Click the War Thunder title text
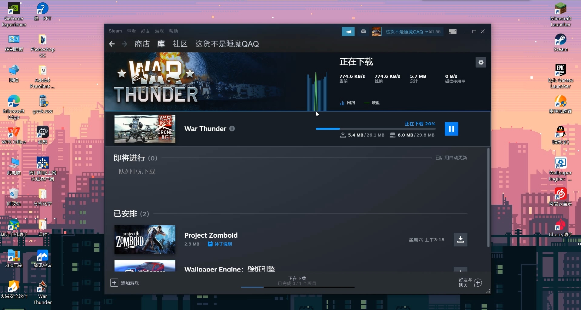The image size is (581, 310). point(205,129)
